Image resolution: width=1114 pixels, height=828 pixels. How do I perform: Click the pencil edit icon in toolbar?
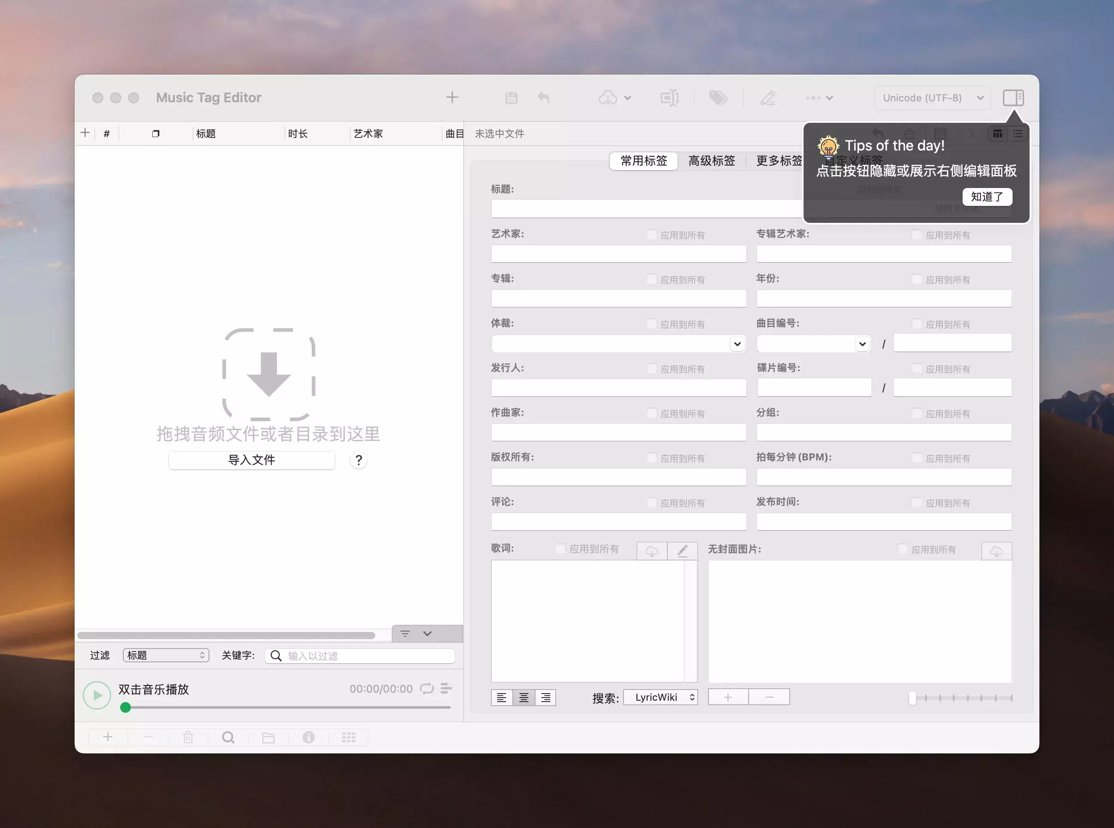tap(767, 98)
